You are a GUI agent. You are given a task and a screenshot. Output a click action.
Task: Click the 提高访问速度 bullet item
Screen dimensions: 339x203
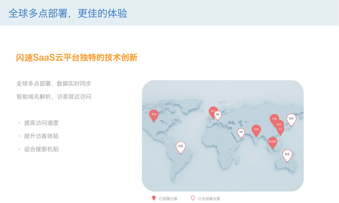tap(41, 123)
